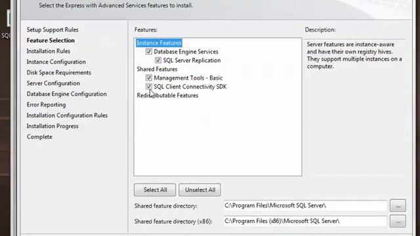The image size is (420, 236).
Task: Toggle SQL Server Replication checkbox
Action: (157, 60)
